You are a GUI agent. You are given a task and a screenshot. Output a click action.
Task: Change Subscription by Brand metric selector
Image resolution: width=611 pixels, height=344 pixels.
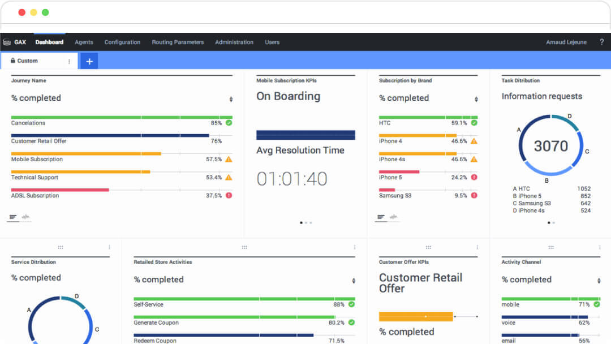click(476, 100)
